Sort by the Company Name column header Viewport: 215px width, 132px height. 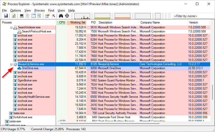pos(163,22)
